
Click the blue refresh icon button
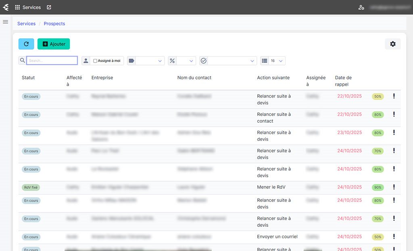point(26,44)
